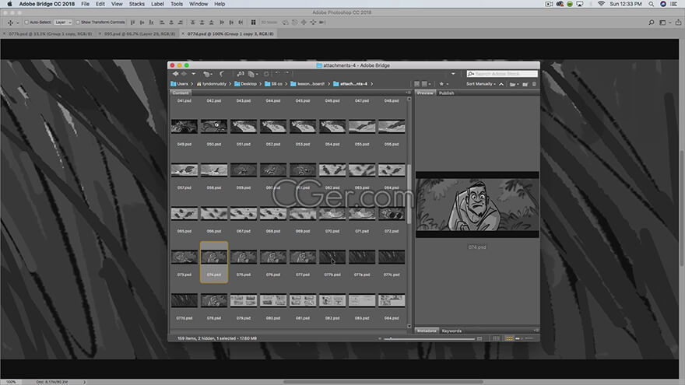Open Photoshop search magnifier icon
The height and width of the screenshot is (385, 685).
(652, 23)
